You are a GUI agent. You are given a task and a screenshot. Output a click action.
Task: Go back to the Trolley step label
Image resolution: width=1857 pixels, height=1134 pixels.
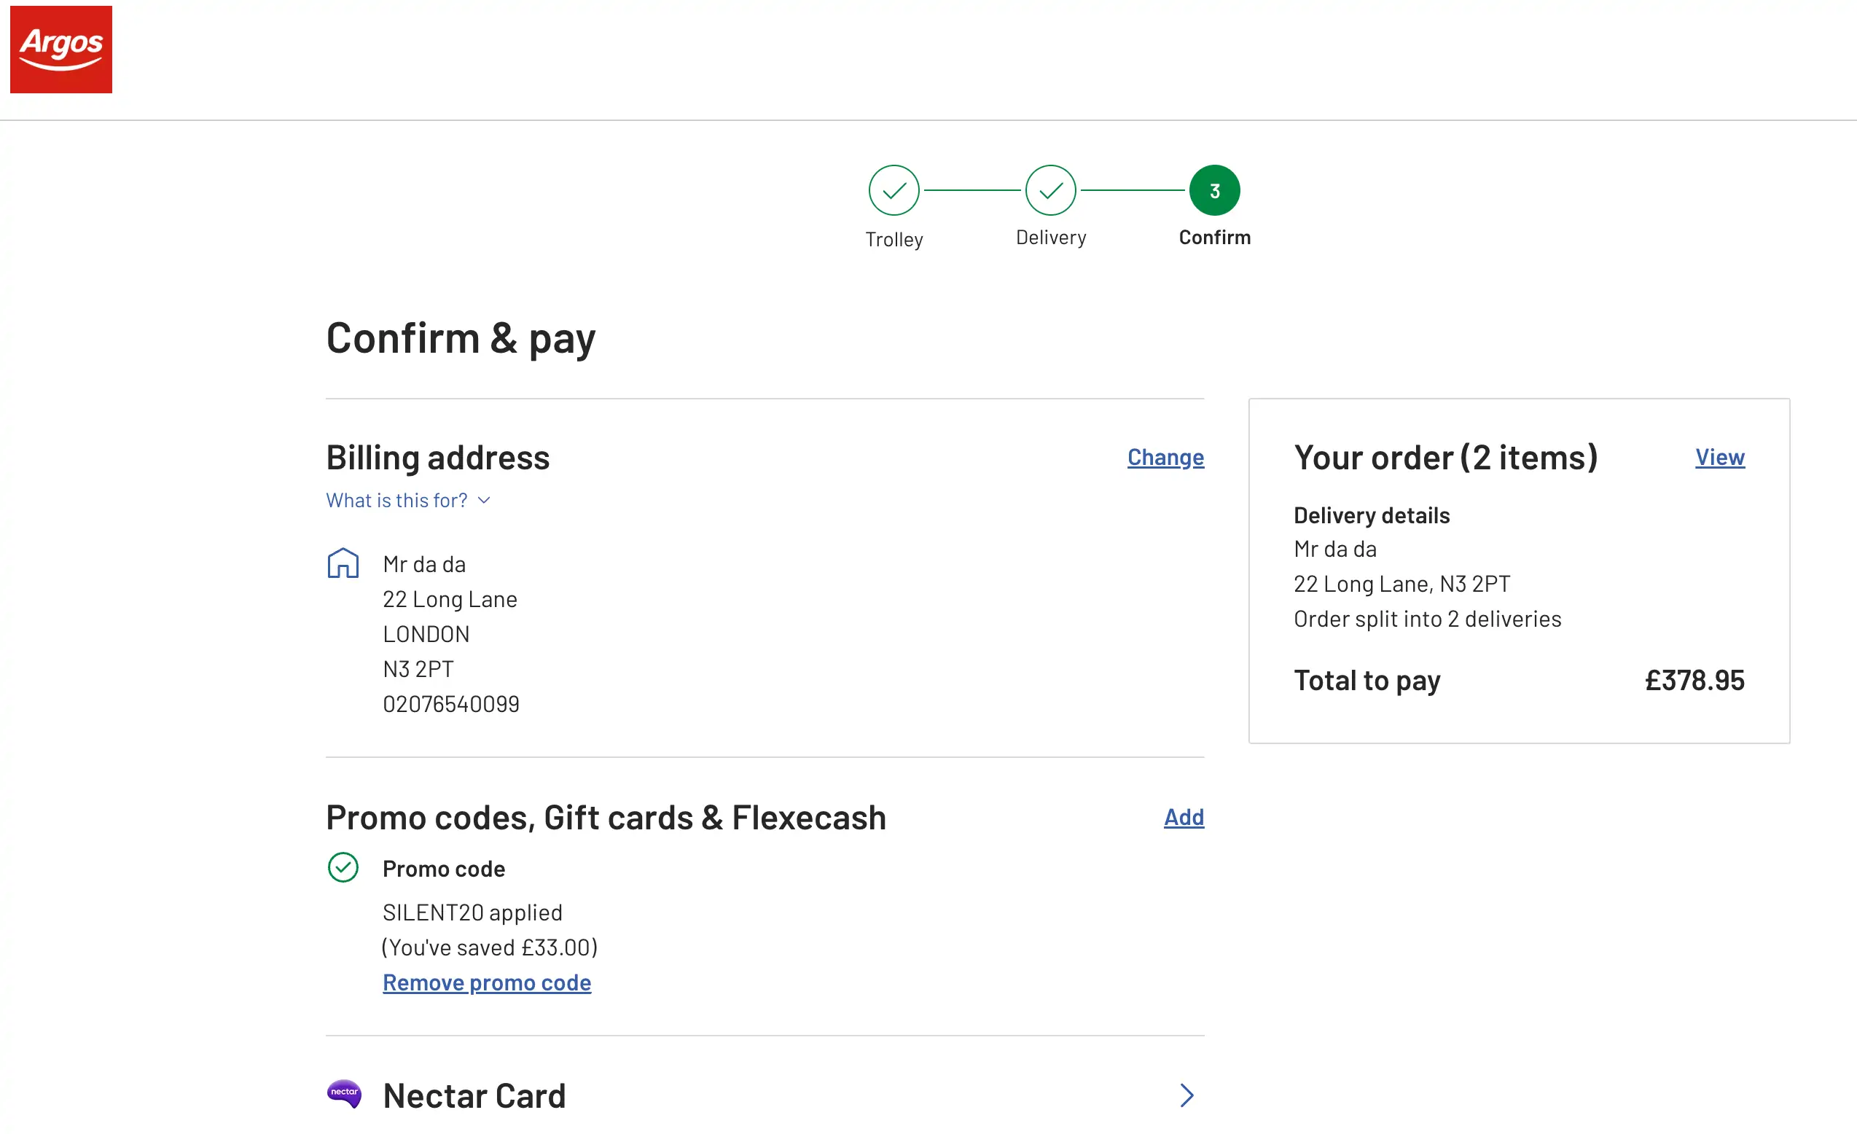point(894,240)
